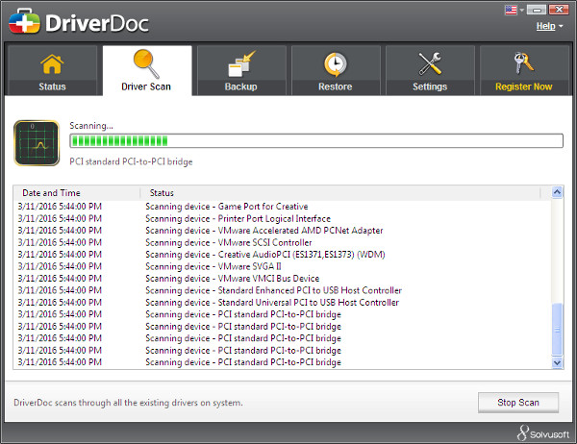Click the Restore clock icon

tap(335, 64)
